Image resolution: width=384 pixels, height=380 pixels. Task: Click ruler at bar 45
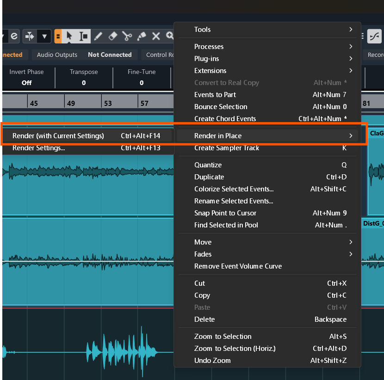click(x=34, y=103)
